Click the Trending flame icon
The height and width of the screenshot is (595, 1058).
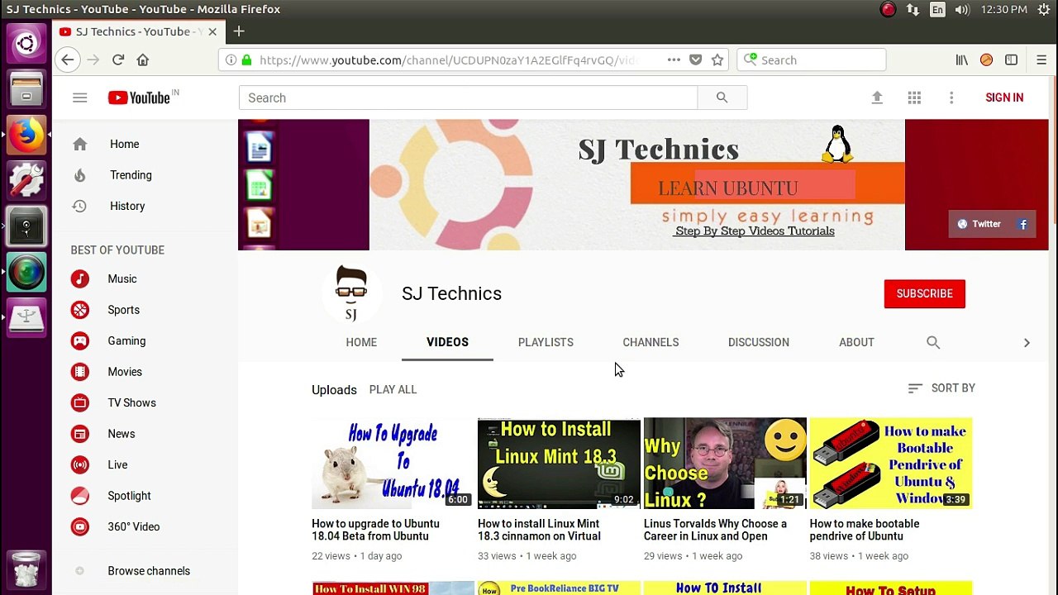79,175
